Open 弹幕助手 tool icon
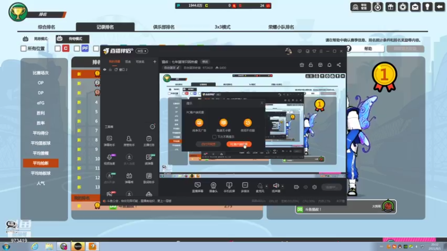The height and width of the screenshot is (251, 447). [109, 141]
